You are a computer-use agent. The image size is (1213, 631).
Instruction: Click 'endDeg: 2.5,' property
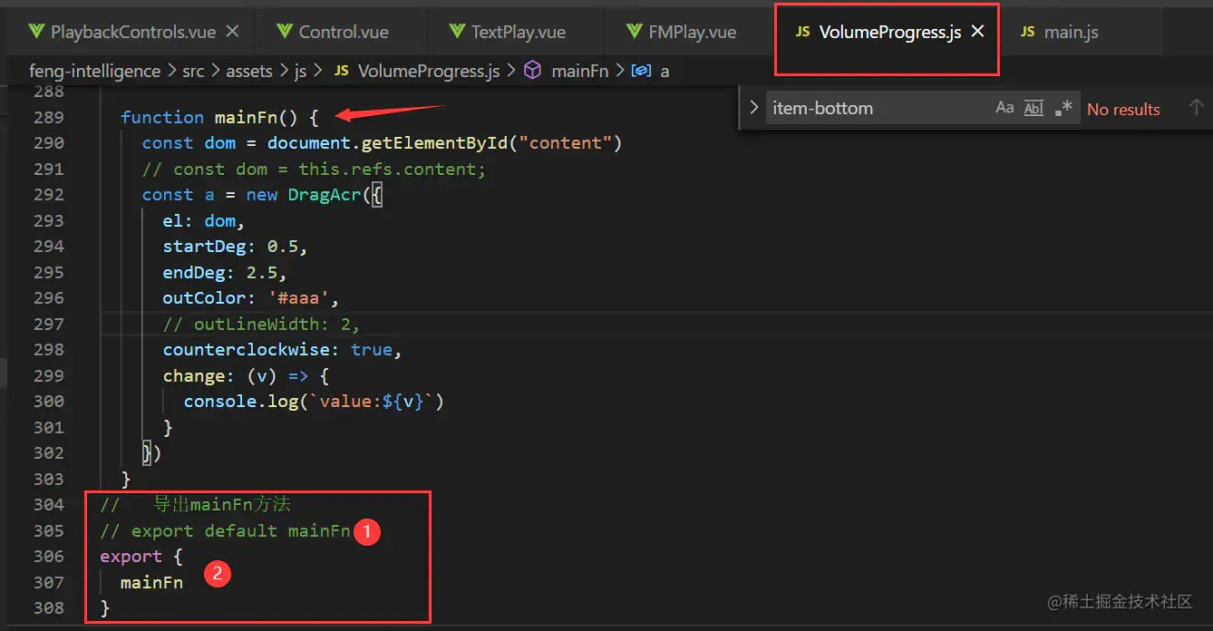click(225, 272)
